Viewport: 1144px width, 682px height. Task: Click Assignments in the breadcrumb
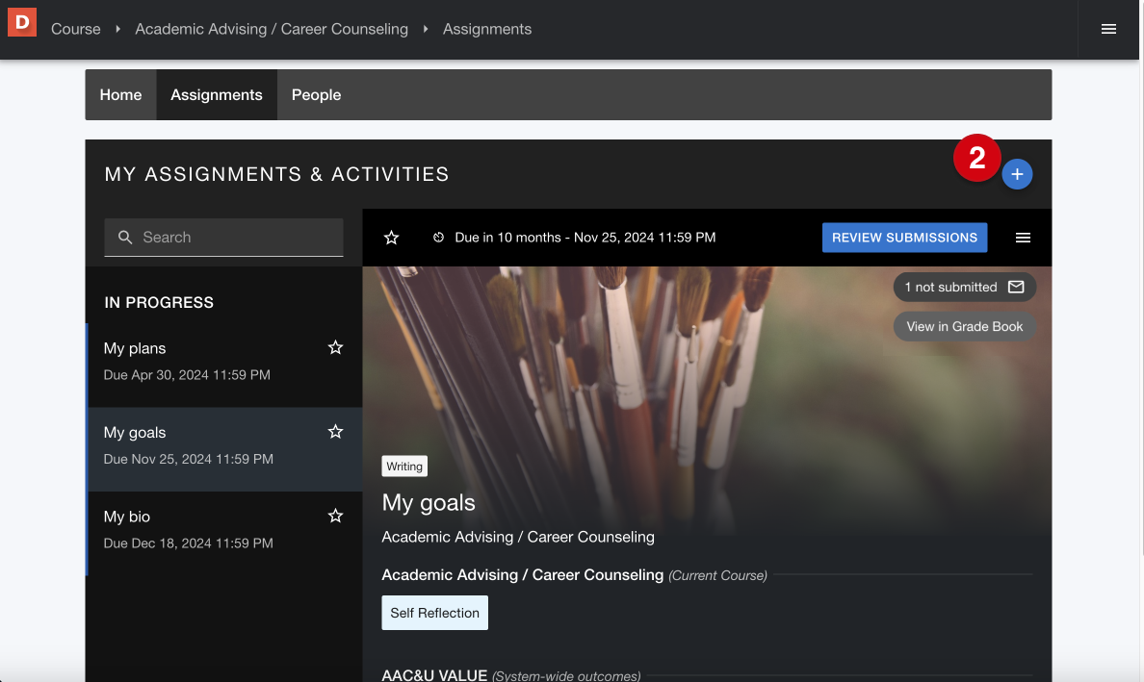tap(487, 29)
